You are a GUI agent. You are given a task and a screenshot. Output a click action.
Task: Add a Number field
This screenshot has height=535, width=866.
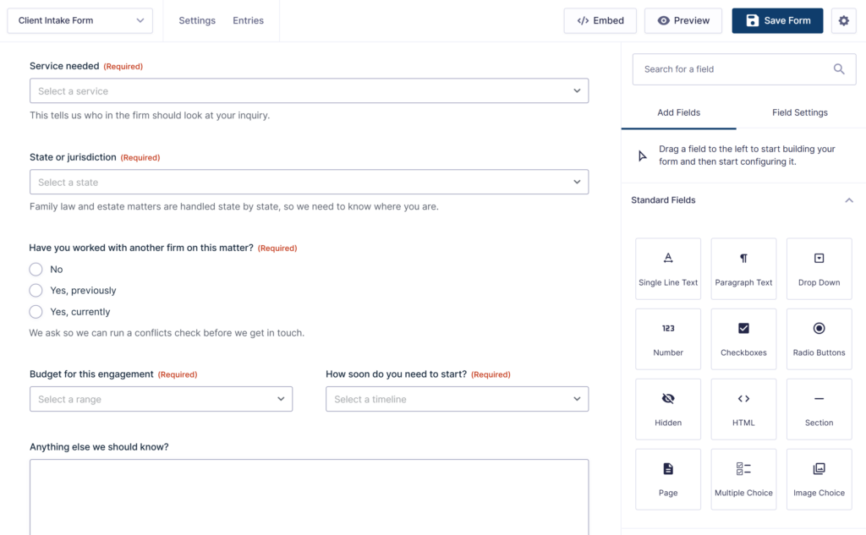[668, 339]
